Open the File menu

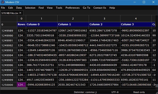click(3, 8)
